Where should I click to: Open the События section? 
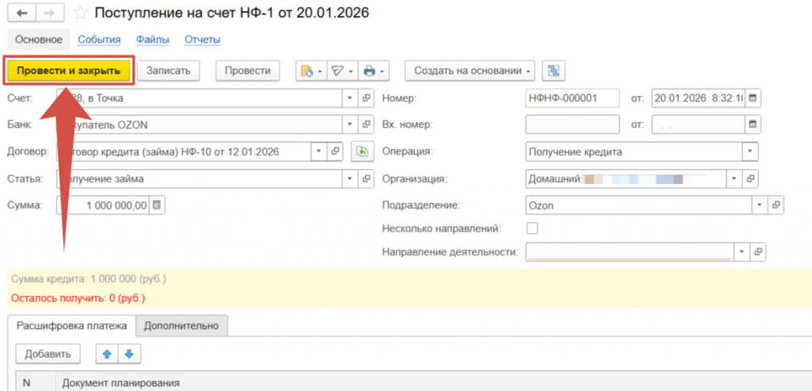(x=99, y=39)
